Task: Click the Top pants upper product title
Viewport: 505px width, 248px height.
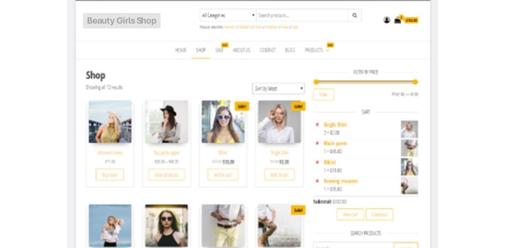Action: tap(166, 153)
